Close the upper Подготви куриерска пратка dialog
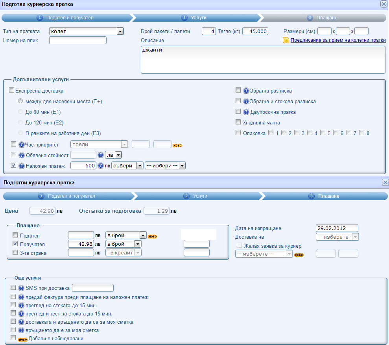 (x=383, y=4)
